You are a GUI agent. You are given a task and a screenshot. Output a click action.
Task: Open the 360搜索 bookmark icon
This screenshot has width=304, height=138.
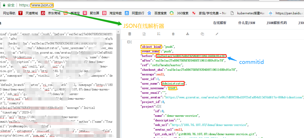click(x=172, y=13)
